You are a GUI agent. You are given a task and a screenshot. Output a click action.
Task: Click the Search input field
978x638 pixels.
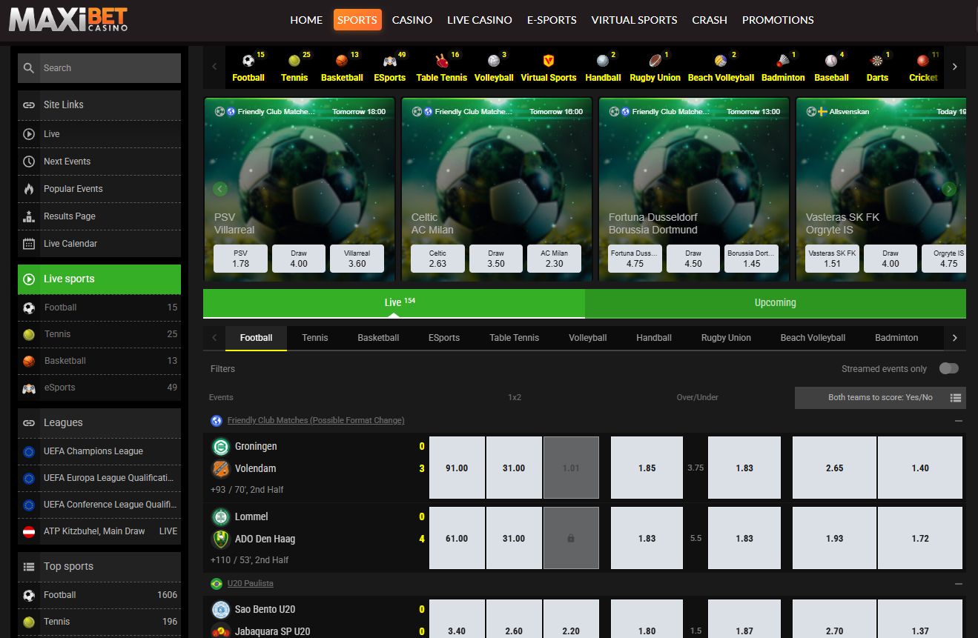pyautogui.click(x=110, y=68)
